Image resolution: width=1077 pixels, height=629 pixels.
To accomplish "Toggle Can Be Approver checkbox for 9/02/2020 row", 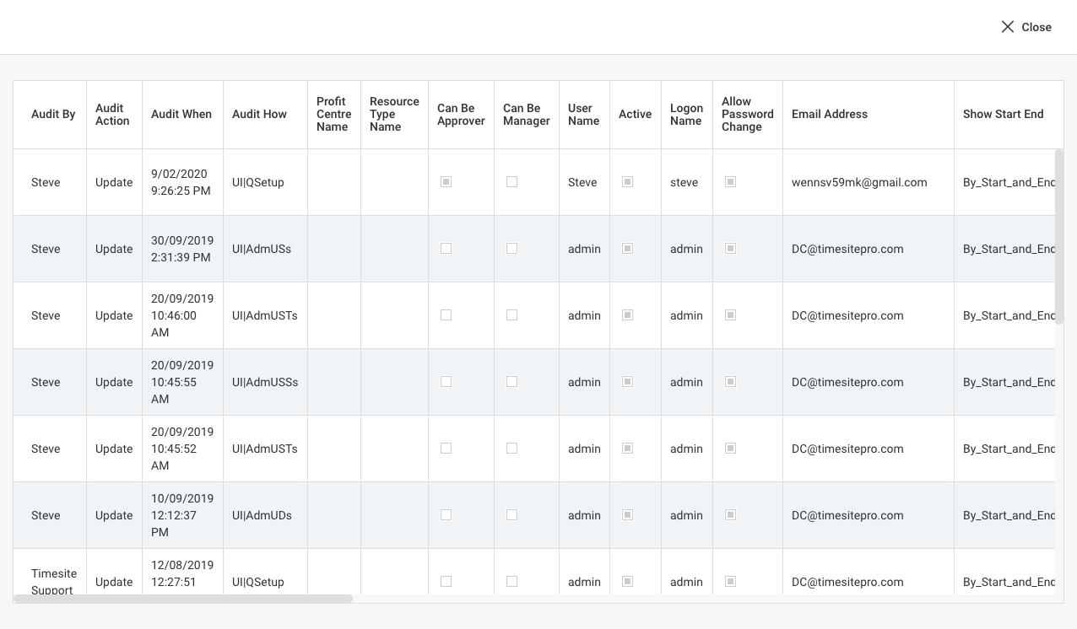I will click(x=446, y=182).
